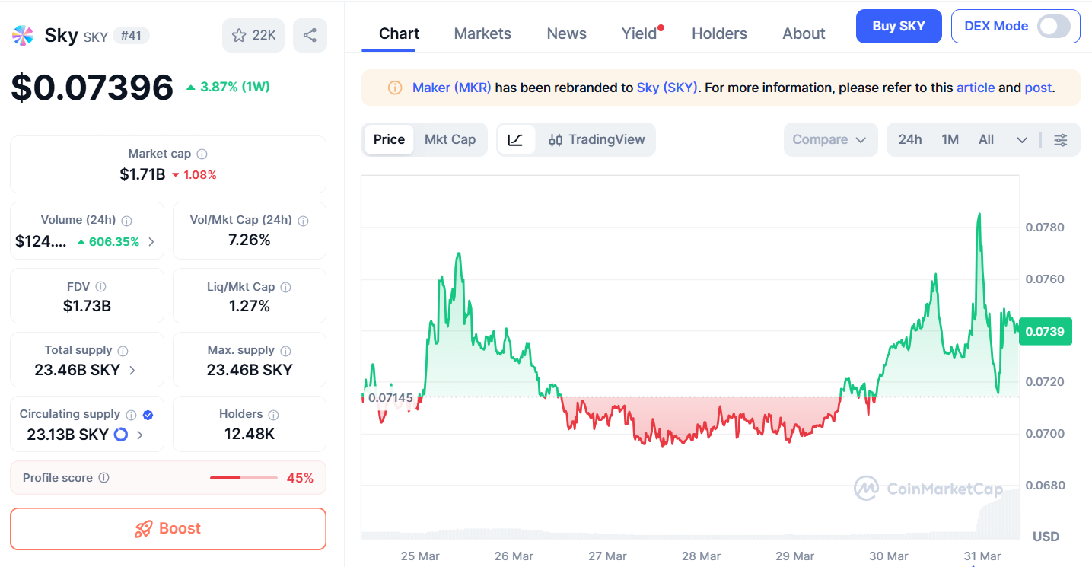The image size is (1092, 567).
Task: Click the 12.48K Holders value
Action: coord(250,435)
